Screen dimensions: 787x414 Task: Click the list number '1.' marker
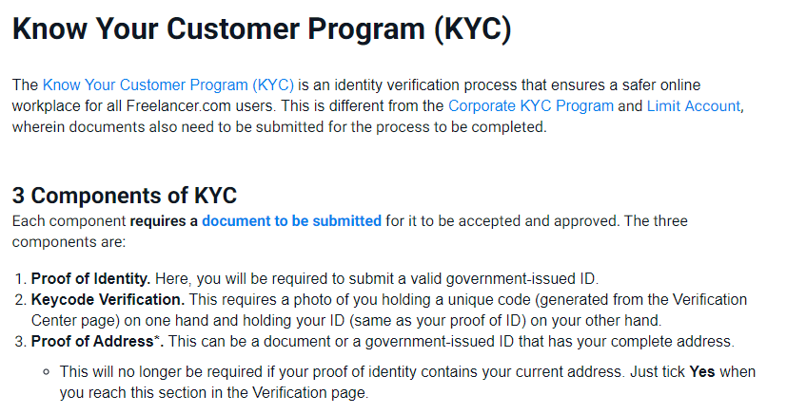[20, 279]
